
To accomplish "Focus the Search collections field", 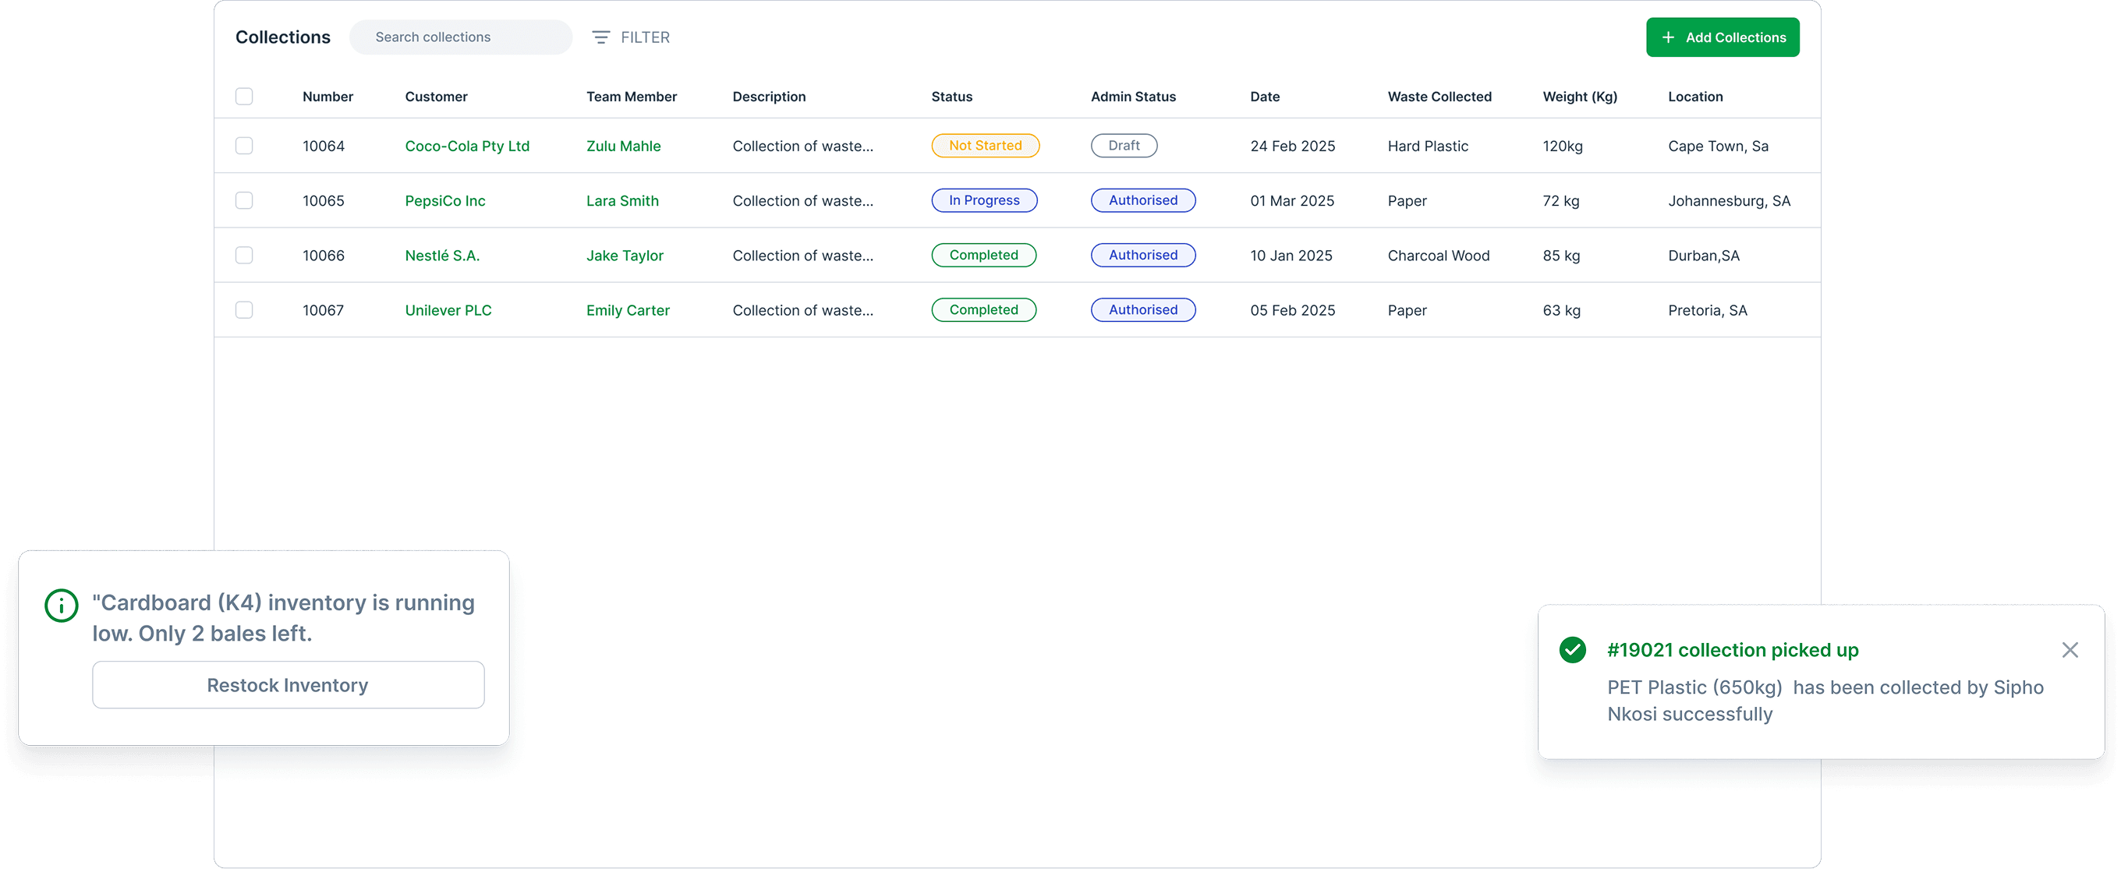I will 461,37.
